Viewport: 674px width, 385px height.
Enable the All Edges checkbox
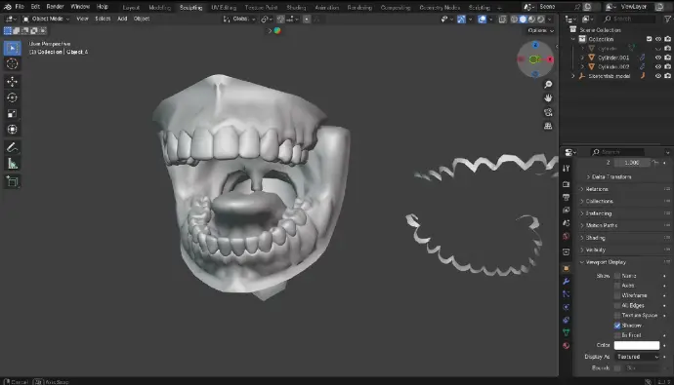tap(617, 305)
